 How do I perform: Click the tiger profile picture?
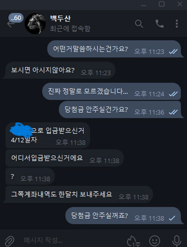tap(35, 24)
